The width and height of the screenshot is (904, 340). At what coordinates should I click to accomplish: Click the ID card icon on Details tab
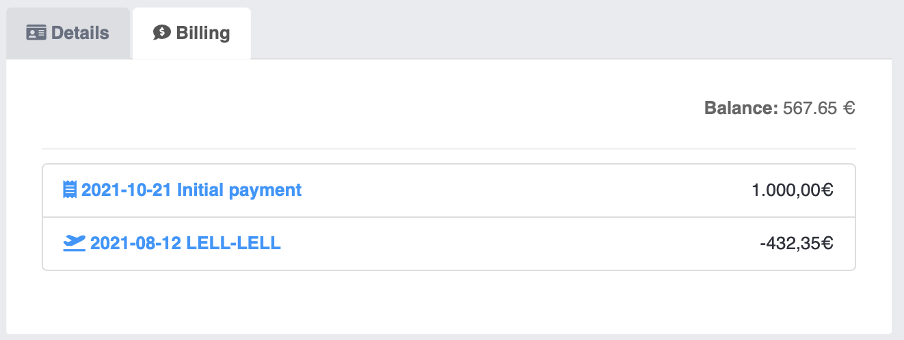click(x=36, y=33)
